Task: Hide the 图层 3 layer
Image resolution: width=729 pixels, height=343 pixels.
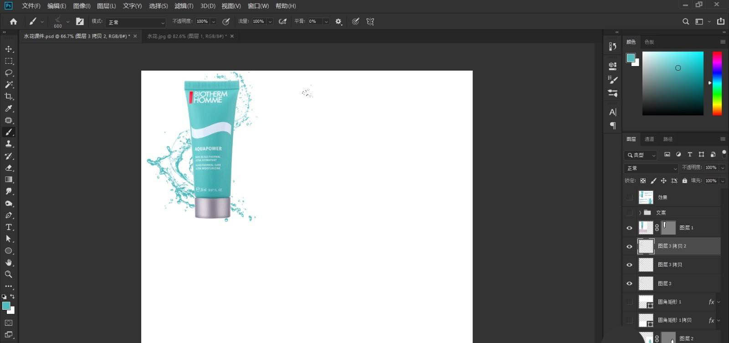Action: [629, 283]
